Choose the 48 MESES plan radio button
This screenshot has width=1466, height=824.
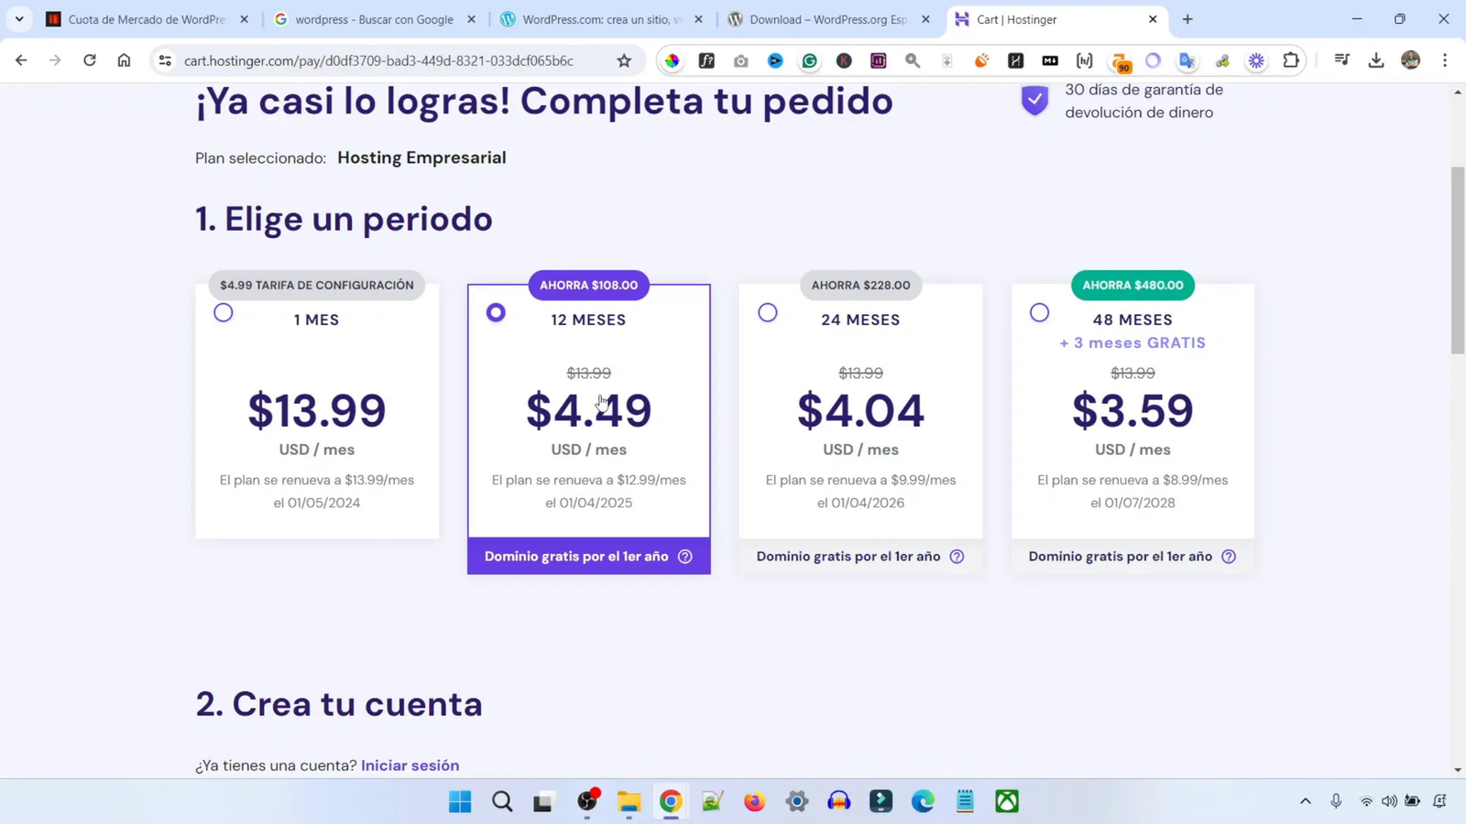[x=1040, y=312]
